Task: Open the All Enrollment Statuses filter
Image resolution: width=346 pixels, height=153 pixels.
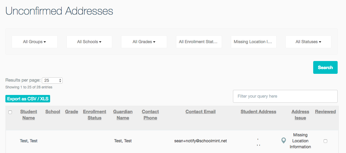Action: (199, 42)
